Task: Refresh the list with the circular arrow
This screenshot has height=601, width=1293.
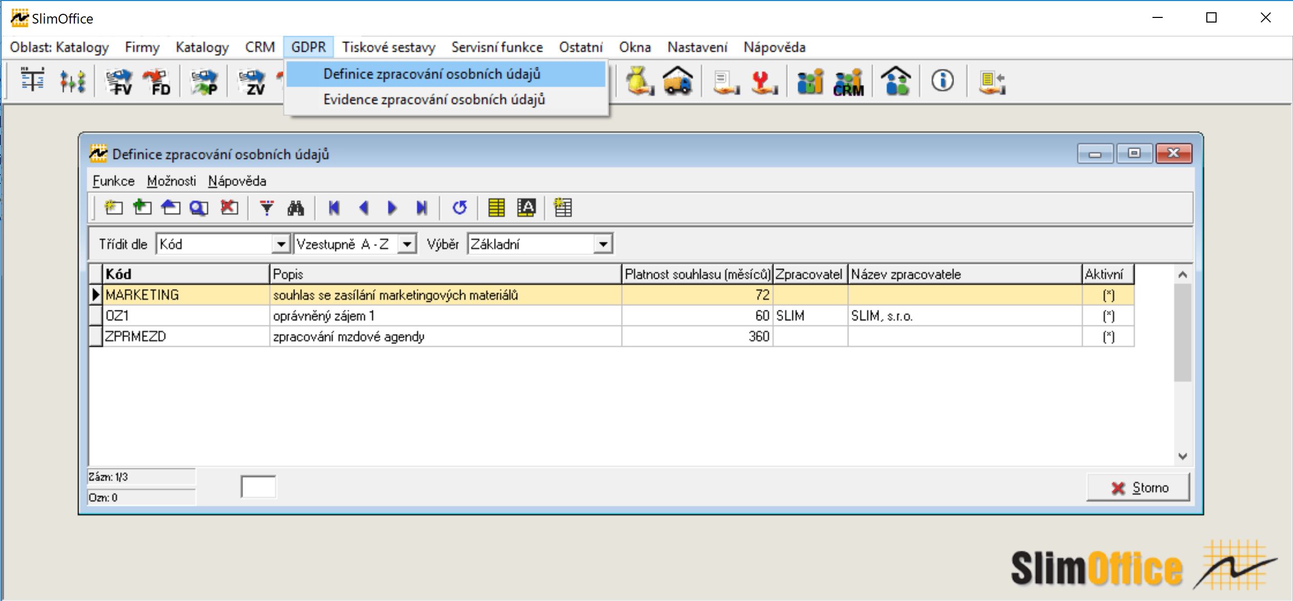Action: click(460, 208)
